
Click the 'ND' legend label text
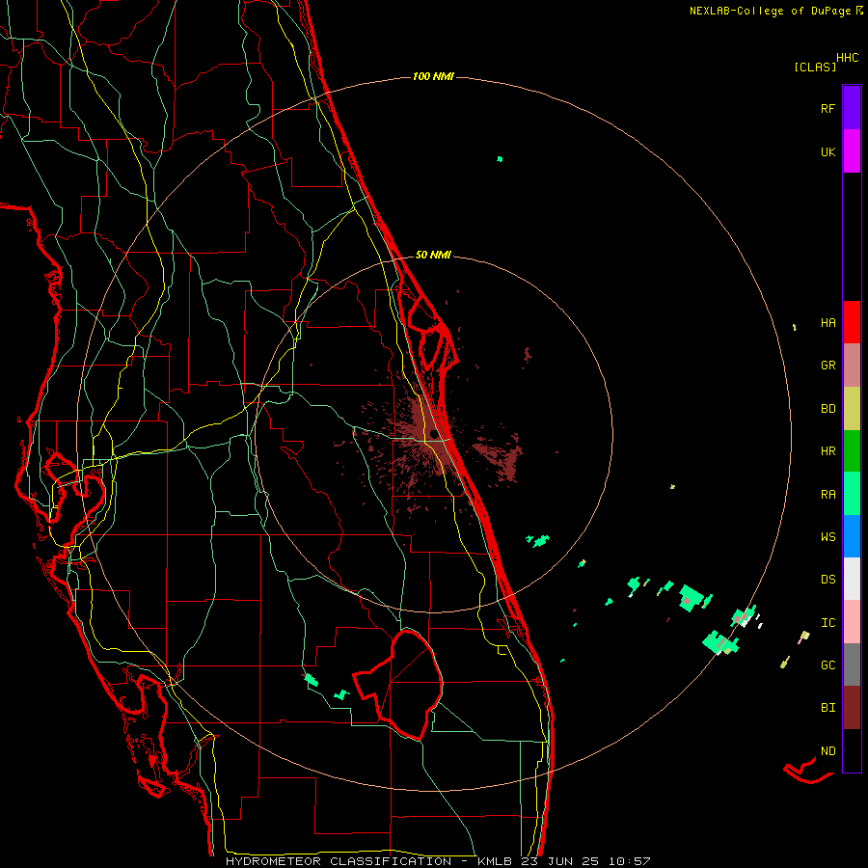(x=827, y=751)
